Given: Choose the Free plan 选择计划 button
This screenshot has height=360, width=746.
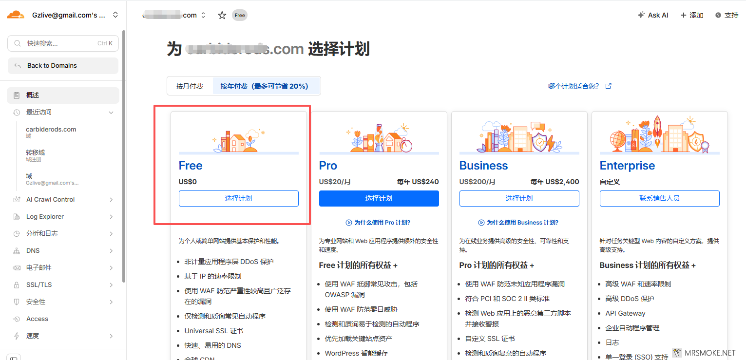Looking at the screenshot, I should pos(238,198).
